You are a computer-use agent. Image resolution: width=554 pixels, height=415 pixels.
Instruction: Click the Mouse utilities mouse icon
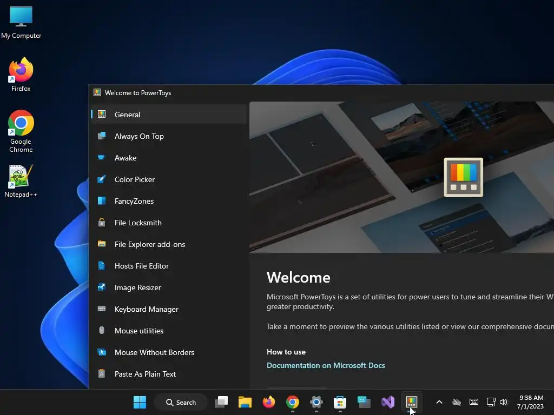[x=102, y=330]
